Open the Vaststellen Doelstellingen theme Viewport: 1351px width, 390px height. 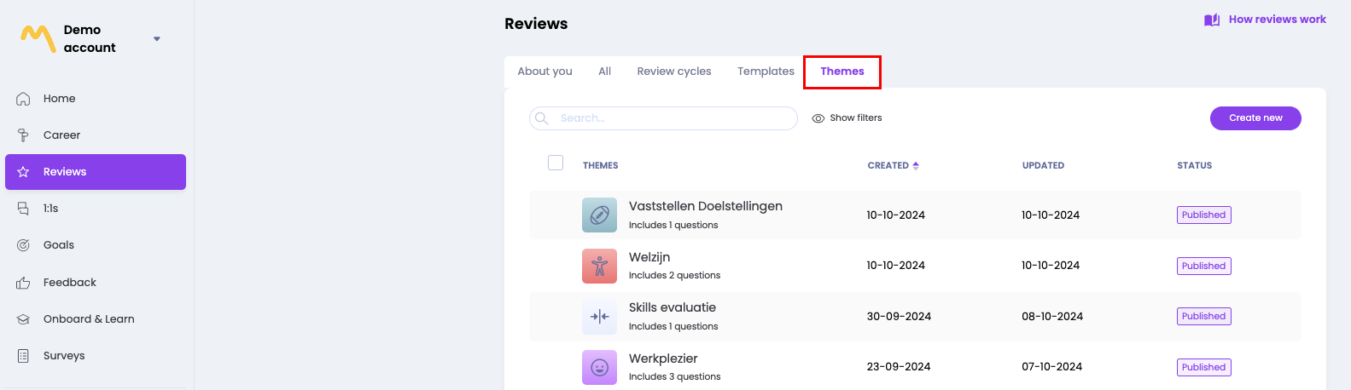pos(705,206)
